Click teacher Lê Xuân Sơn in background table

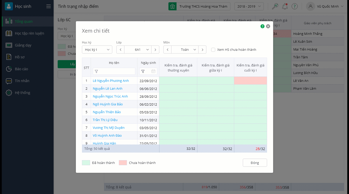(302, 41)
